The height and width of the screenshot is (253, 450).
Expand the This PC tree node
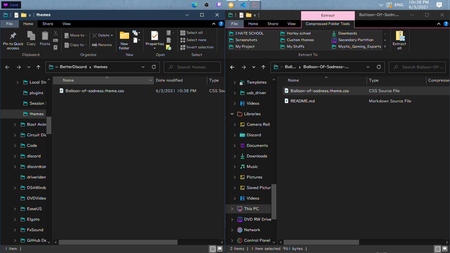click(232, 209)
